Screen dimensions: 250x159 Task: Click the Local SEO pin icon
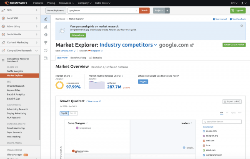[x=3, y=18]
